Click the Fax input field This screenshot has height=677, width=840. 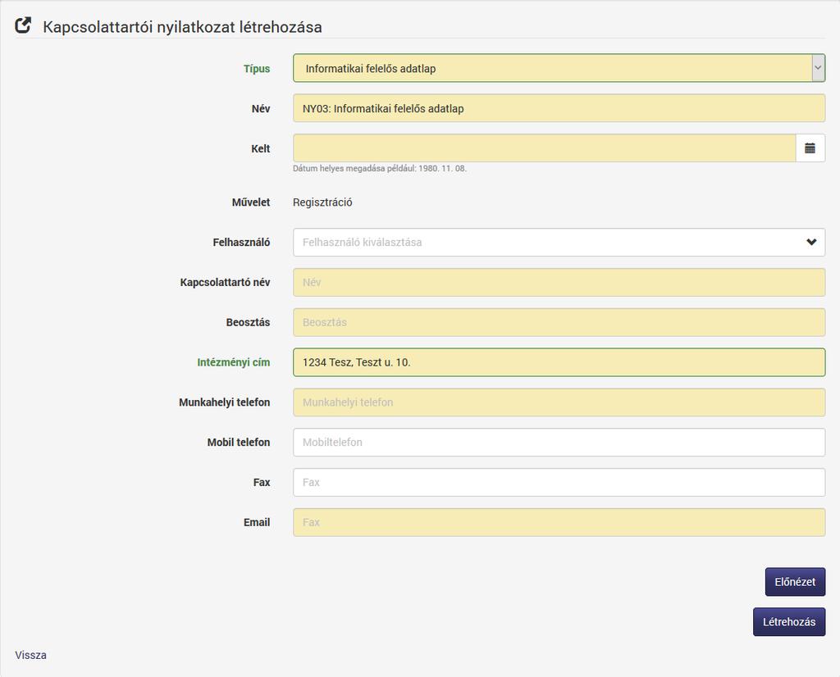559,482
